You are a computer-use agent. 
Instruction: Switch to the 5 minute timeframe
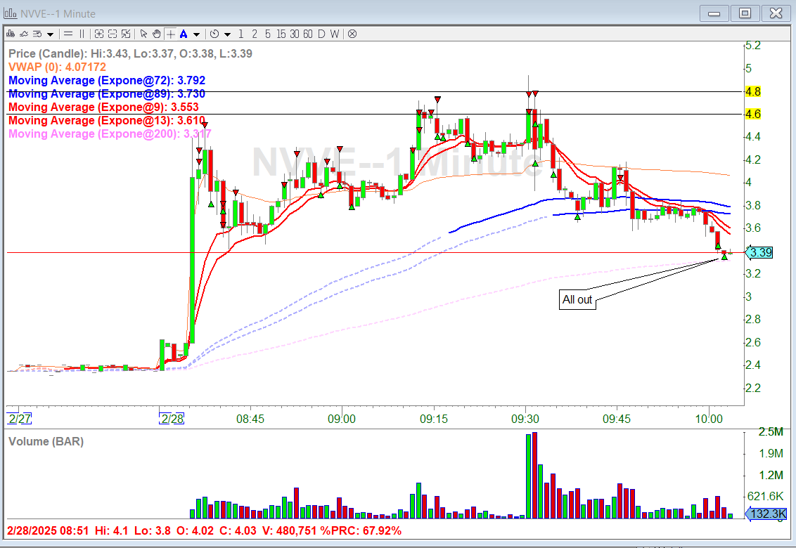click(267, 34)
